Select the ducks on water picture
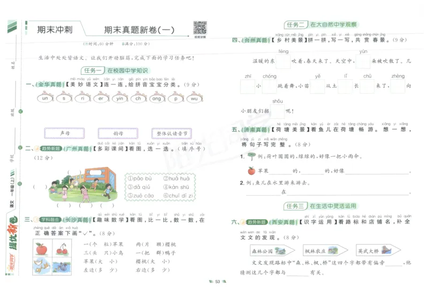Screen dimensions: 428x299 [62, 266]
